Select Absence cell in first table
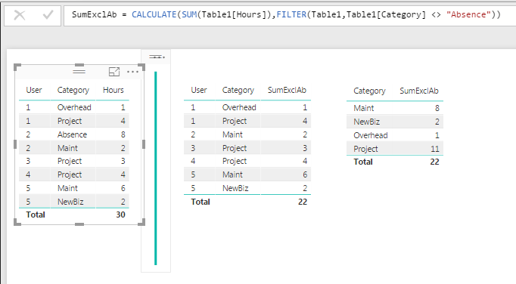 pyautogui.click(x=72, y=134)
